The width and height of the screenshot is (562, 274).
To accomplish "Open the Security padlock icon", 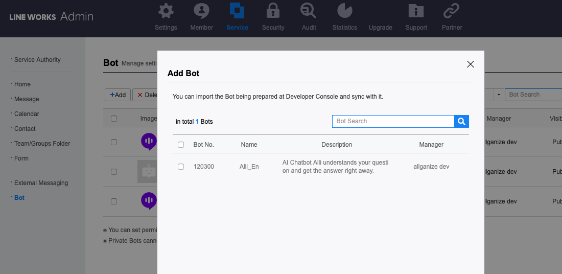I will (x=273, y=11).
